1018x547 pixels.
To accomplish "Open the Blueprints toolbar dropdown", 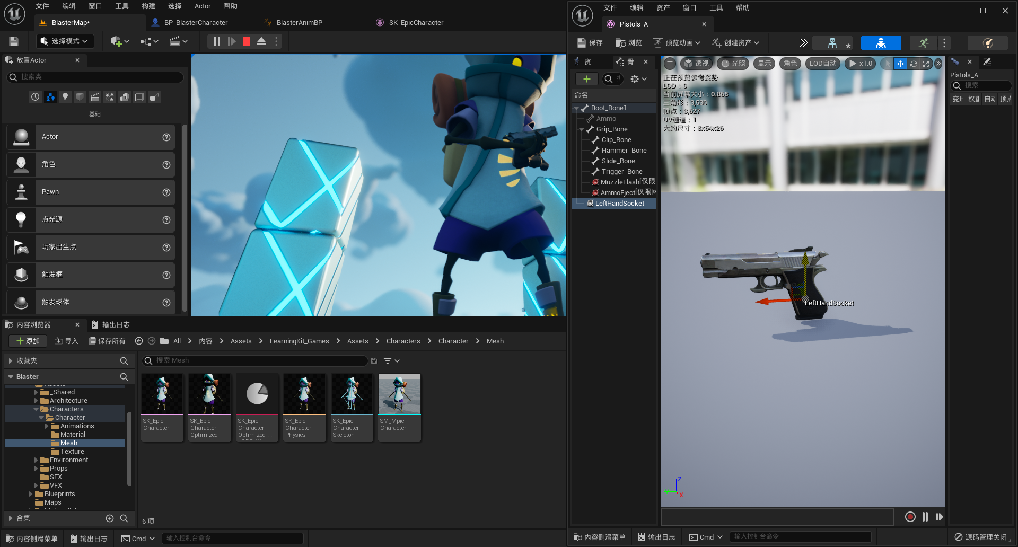I will pos(149,41).
